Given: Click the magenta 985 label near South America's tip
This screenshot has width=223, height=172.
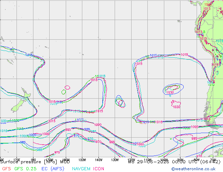Looking at the screenshot, I should click(194, 138).
